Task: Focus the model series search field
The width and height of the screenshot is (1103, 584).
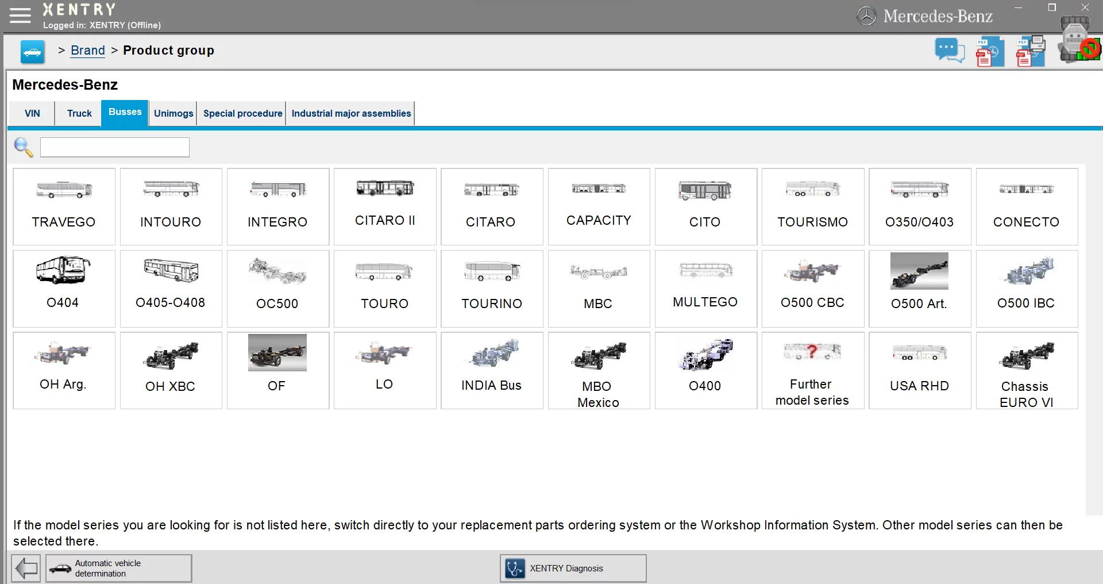Action: click(x=115, y=147)
